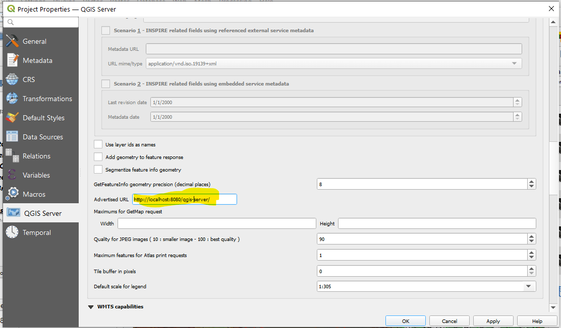Check Segmentize feature info geometry
561x328 pixels.
pyautogui.click(x=98, y=169)
